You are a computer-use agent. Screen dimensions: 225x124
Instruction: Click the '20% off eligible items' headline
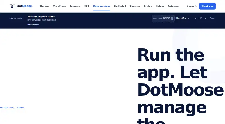point(41,17)
